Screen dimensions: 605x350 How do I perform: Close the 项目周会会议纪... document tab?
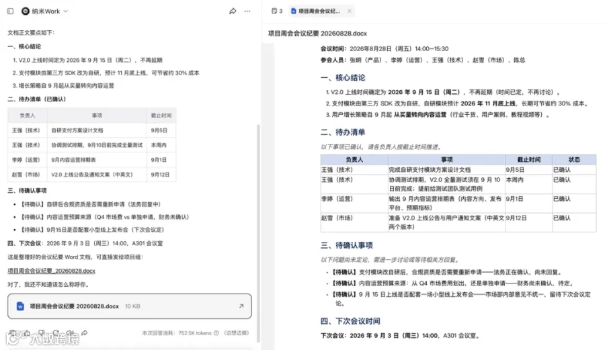[349, 11]
